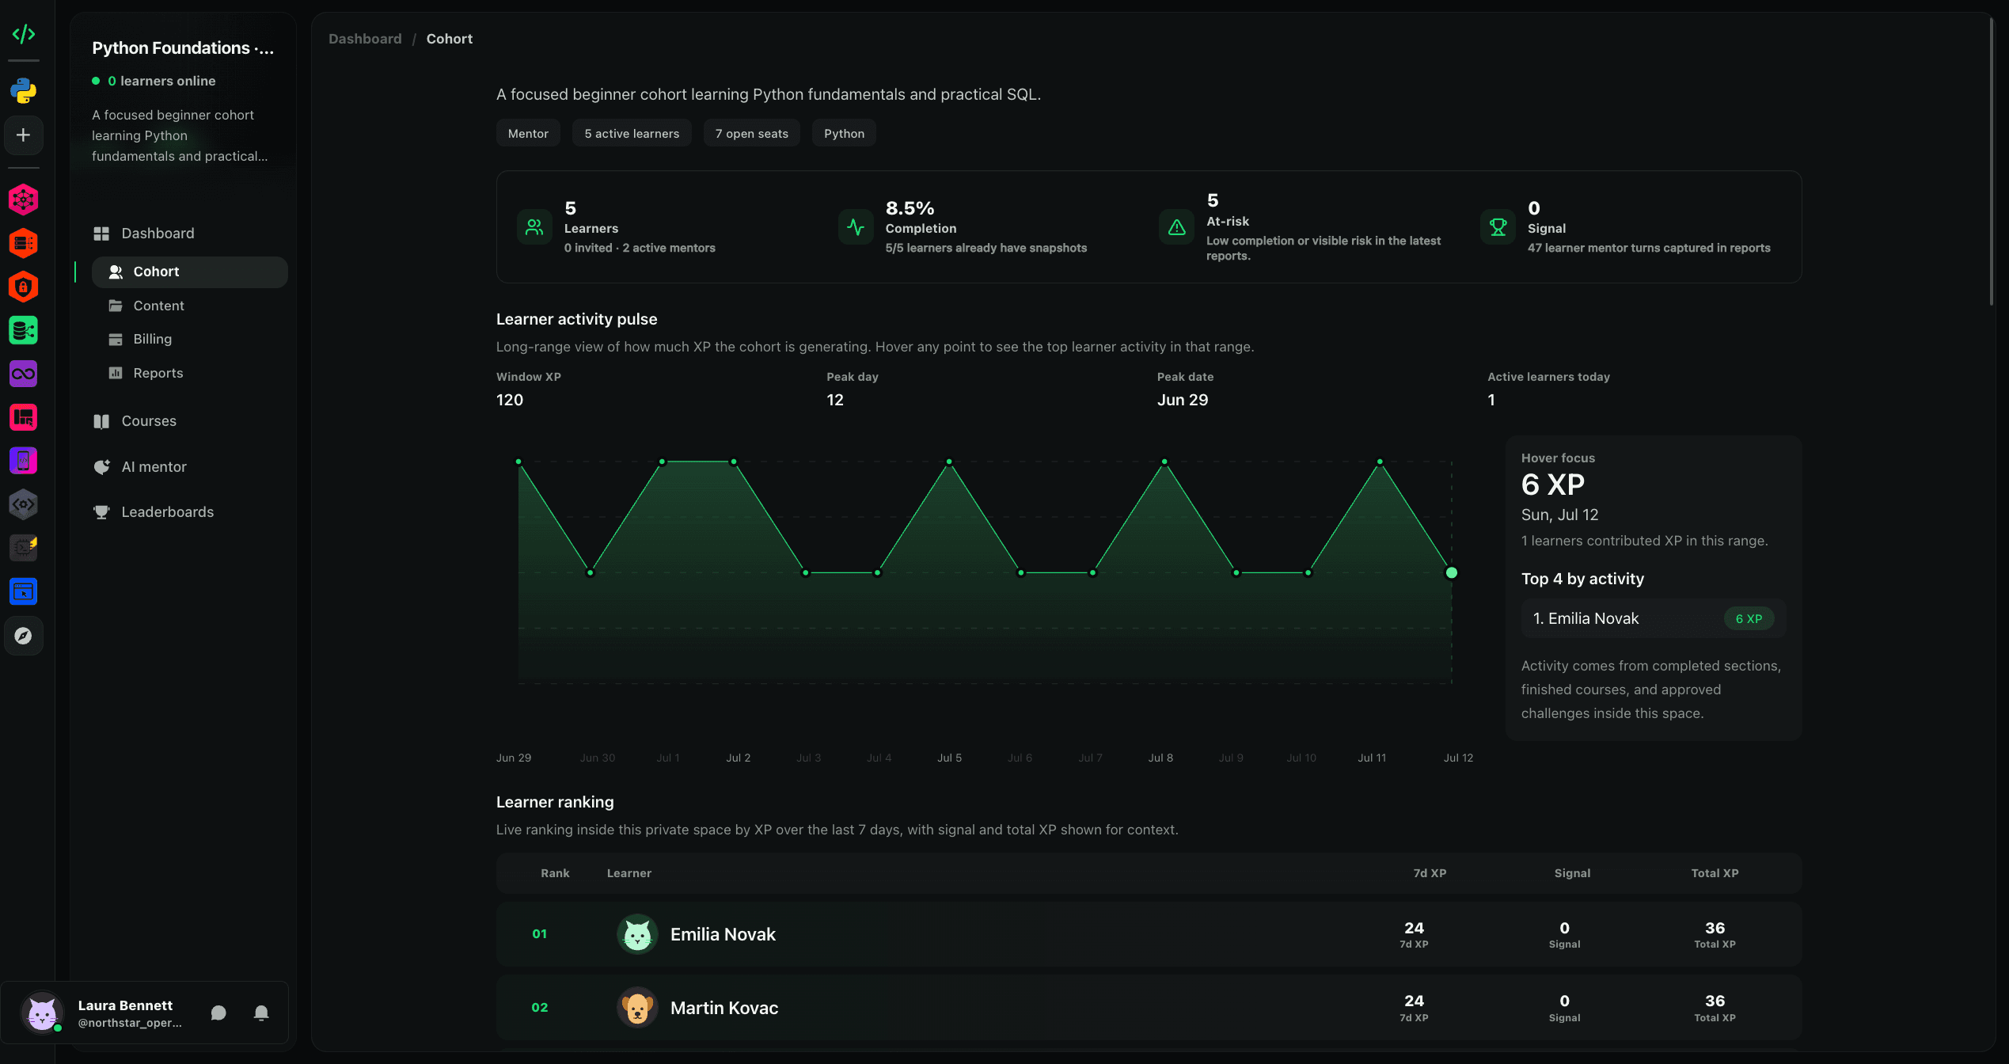Click the 'Signal' column header
2009x1064 pixels.
(1572, 873)
